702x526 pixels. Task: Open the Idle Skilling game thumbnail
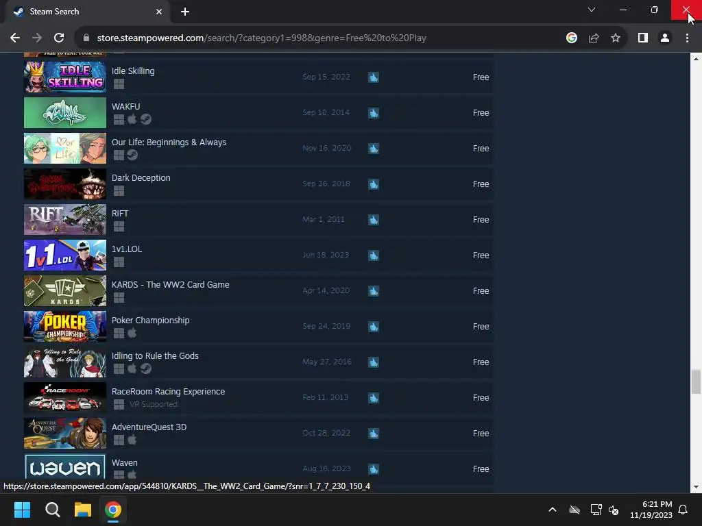[x=65, y=77]
